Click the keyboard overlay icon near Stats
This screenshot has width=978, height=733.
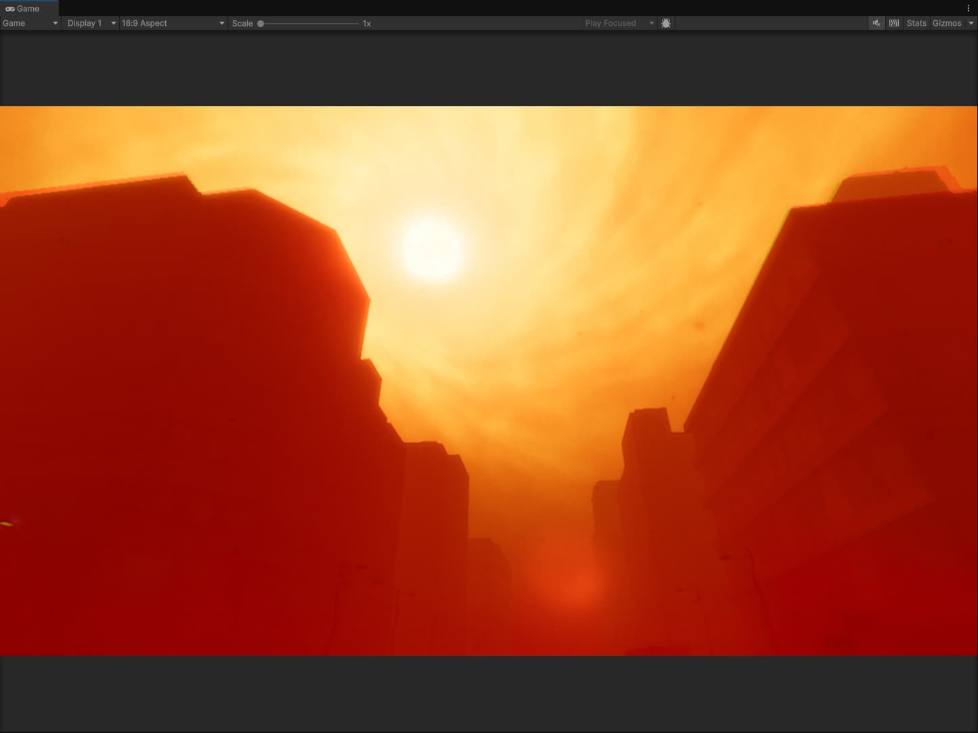click(893, 23)
